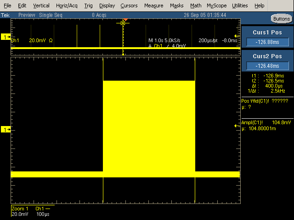Open the MyScope menu
The image size is (294, 220).
[216, 5]
